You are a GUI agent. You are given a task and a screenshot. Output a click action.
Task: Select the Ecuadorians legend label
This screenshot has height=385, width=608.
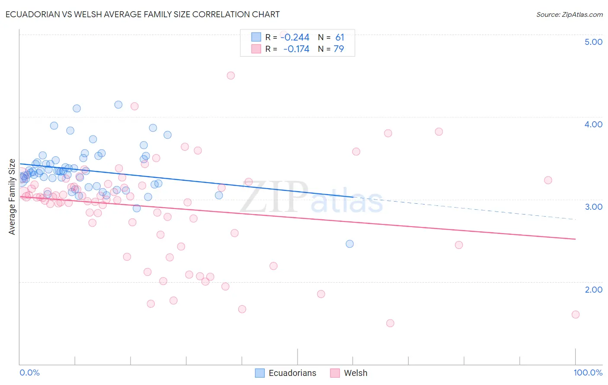coord(292,373)
